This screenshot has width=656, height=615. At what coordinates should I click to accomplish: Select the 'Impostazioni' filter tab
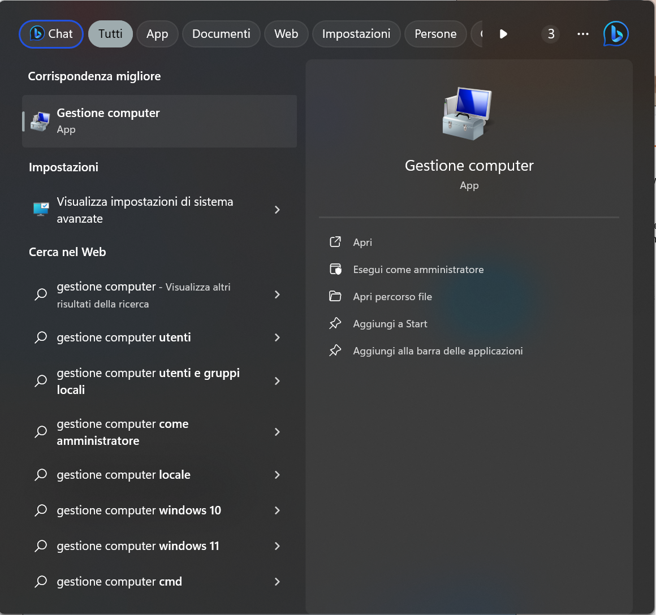click(x=356, y=34)
